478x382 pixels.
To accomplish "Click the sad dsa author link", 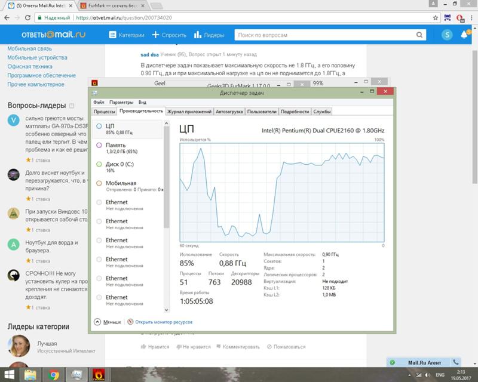I will click(x=149, y=54).
